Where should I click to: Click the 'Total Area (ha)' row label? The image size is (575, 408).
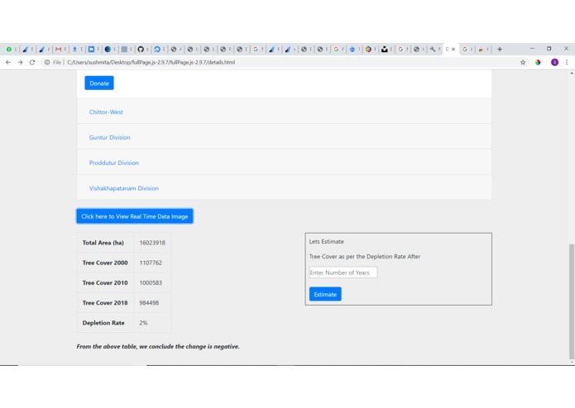(103, 243)
